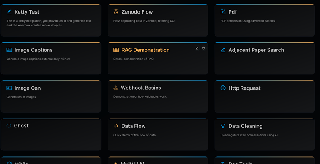Delete RAG Demonstration using the trash icon
This screenshot has height=164, width=320.
[x=204, y=48]
